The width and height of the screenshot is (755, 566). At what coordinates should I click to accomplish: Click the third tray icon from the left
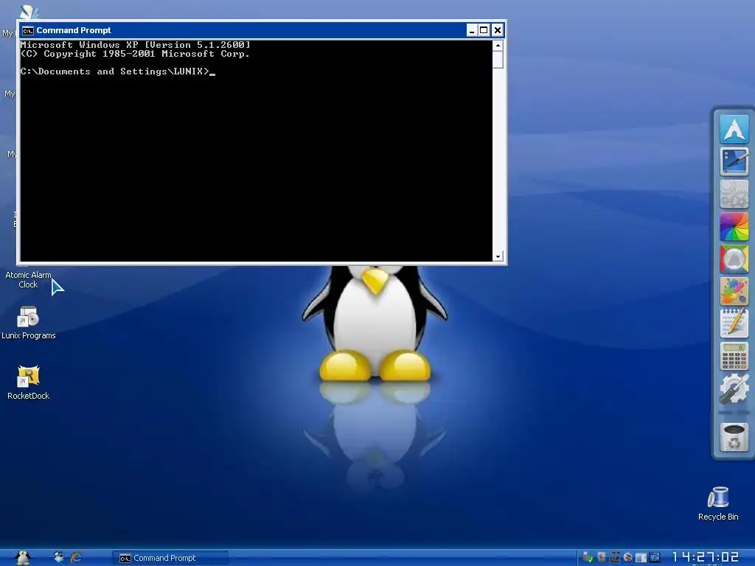tap(614, 557)
